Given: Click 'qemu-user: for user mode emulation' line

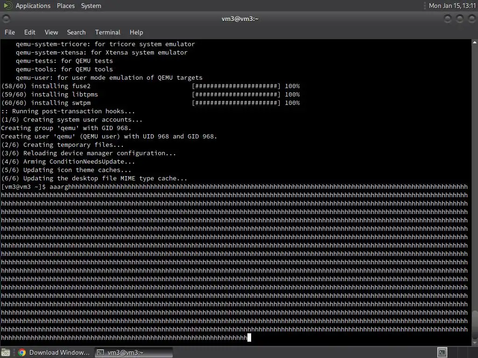Looking at the screenshot, I should (109, 78).
